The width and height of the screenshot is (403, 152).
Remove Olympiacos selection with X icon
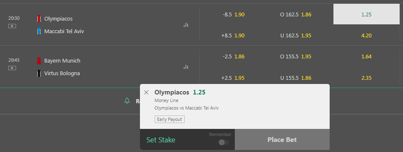[x=146, y=92]
